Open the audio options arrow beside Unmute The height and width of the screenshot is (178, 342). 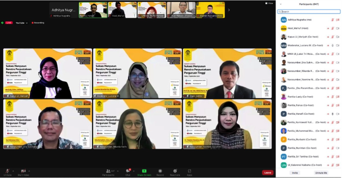13,171
